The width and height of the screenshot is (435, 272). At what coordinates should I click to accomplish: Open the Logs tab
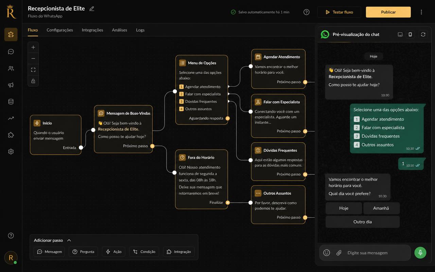pos(140,30)
